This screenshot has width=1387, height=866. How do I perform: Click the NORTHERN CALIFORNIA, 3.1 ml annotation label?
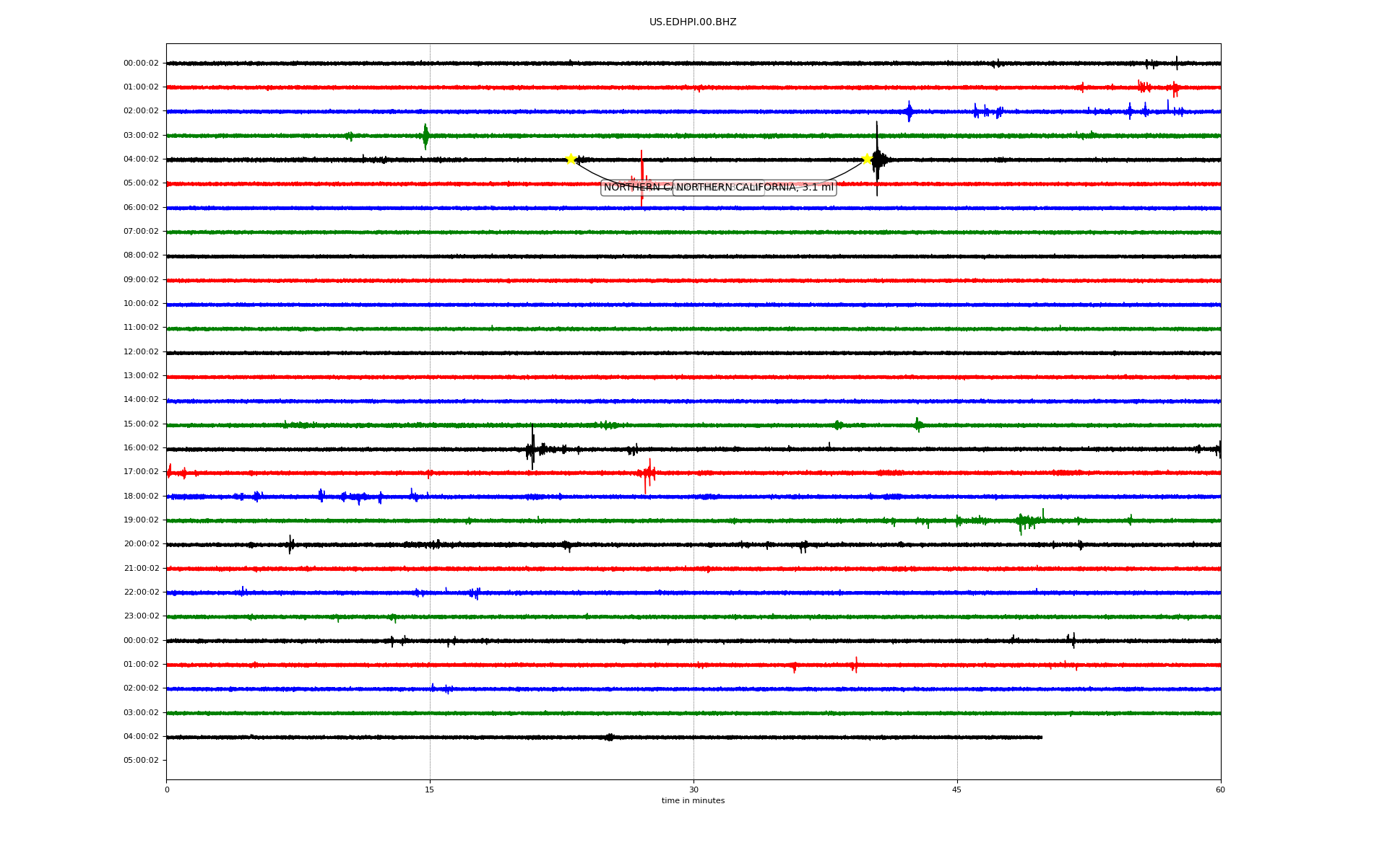coord(754,188)
